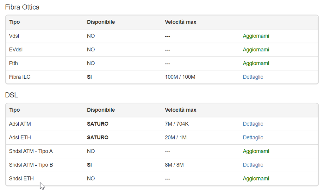The image size is (324, 191).
Task: Select the 100M / 100M speed value
Action: coord(180,77)
